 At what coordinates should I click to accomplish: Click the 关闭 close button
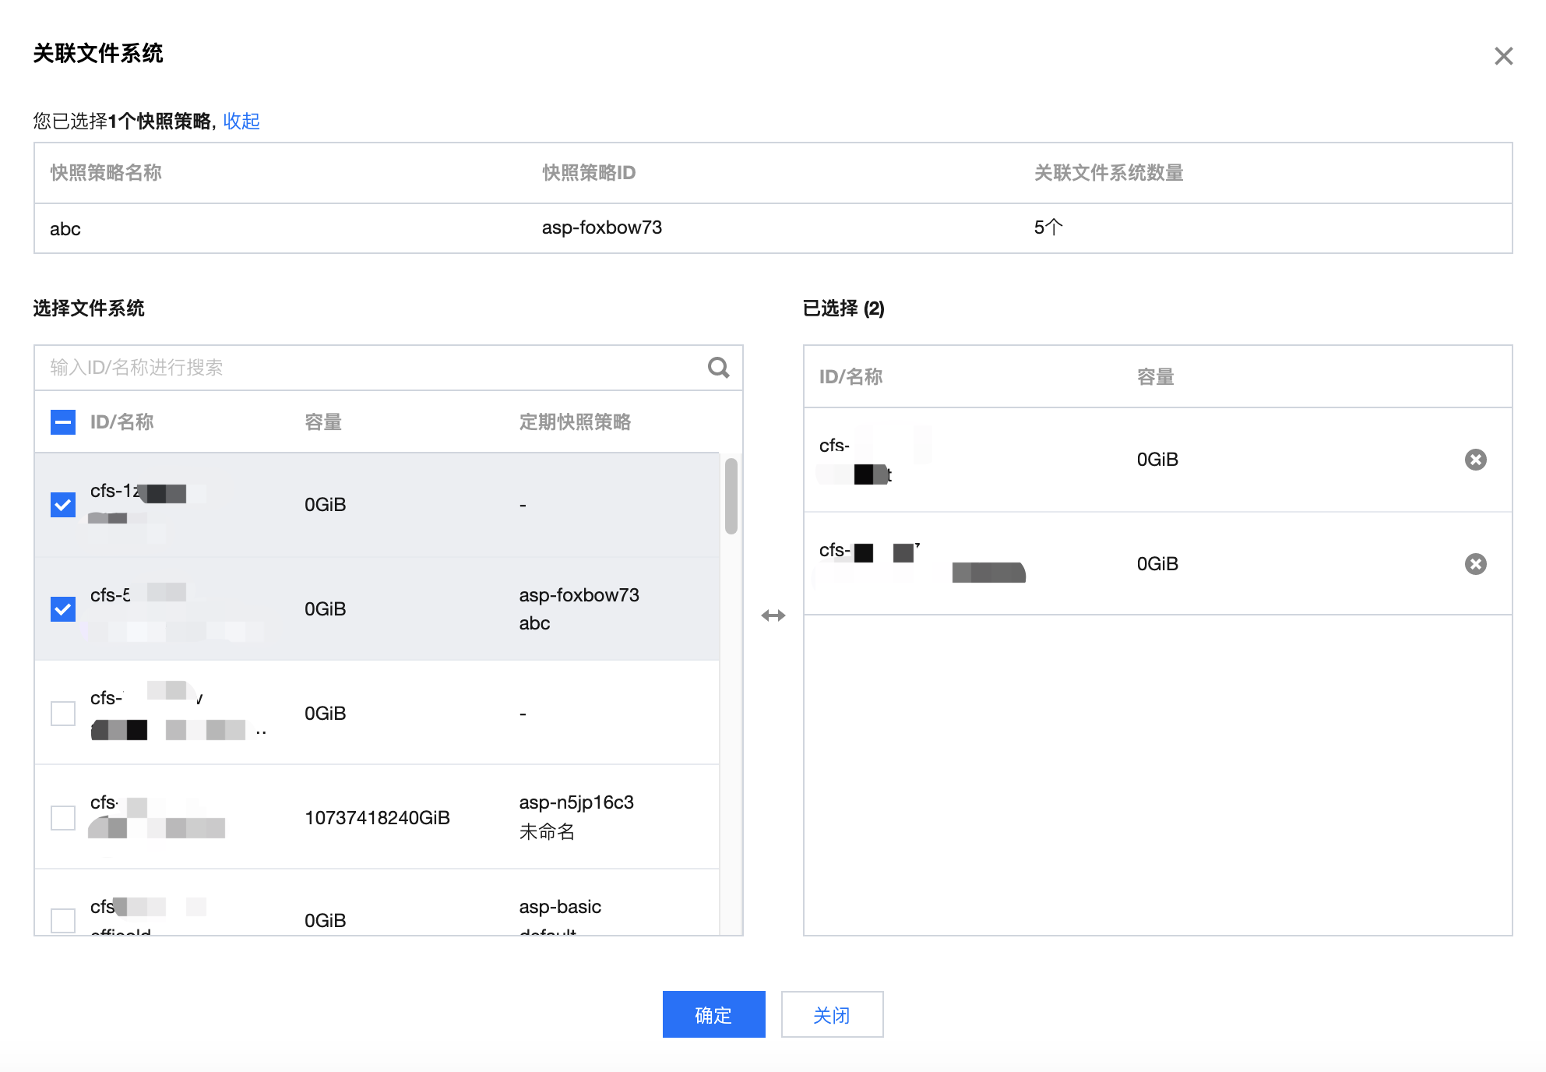pyautogui.click(x=832, y=1014)
